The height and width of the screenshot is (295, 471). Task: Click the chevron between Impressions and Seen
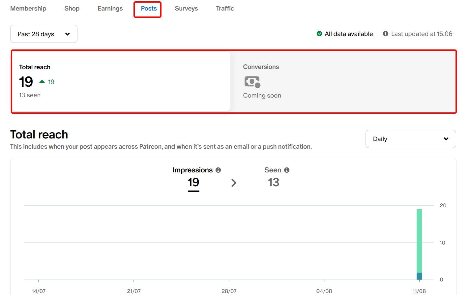click(x=234, y=183)
